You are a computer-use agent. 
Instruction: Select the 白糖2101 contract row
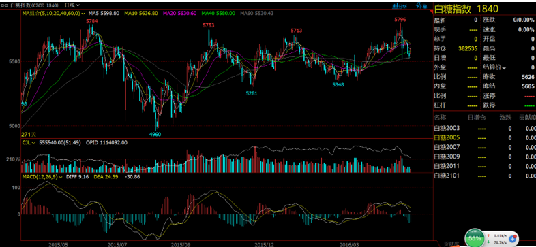pyautogui.click(x=484, y=176)
